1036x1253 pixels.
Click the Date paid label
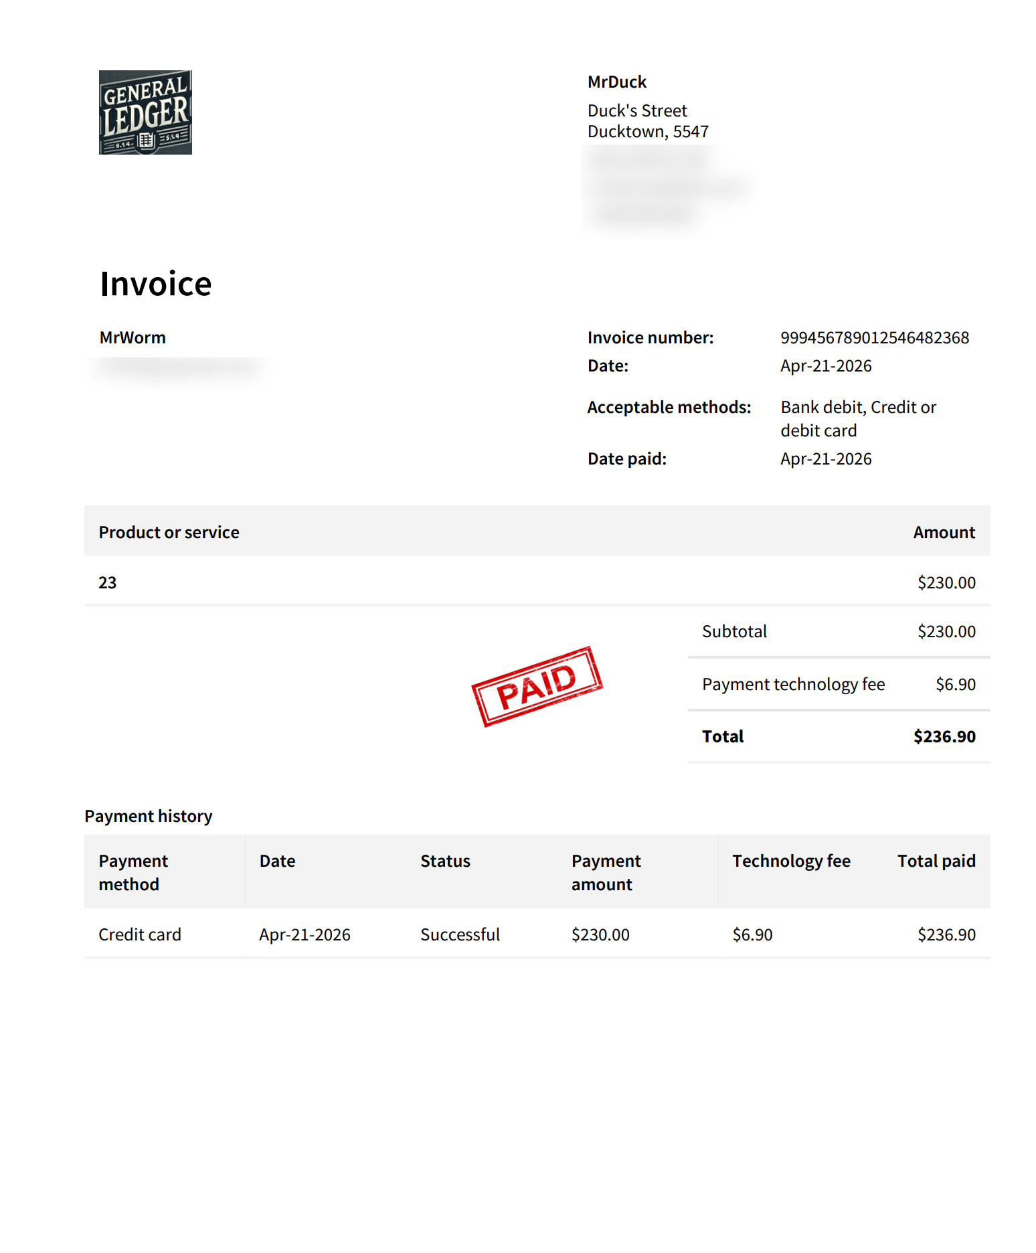point(627,458)
